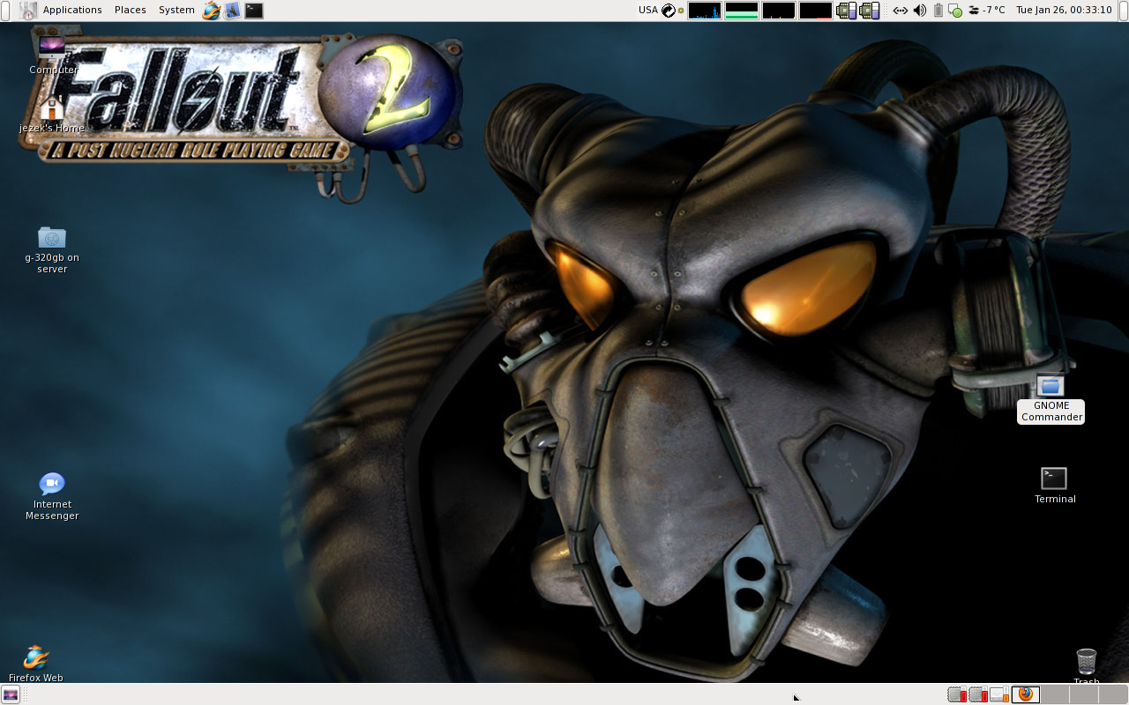
Task: Open the System menu
Action: [x=176, y=10]
